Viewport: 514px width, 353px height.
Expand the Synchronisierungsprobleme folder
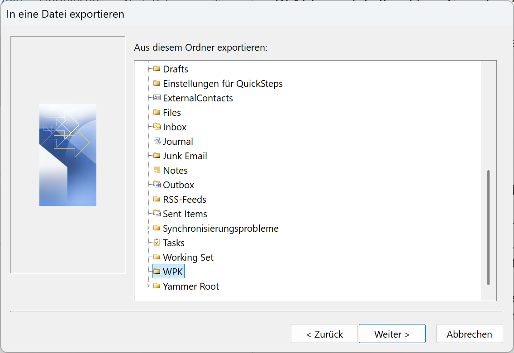pos(148,228)
